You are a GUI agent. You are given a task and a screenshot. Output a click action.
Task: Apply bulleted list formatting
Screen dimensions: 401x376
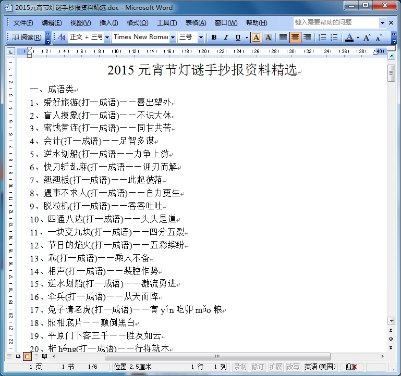(x=334, y=37)
